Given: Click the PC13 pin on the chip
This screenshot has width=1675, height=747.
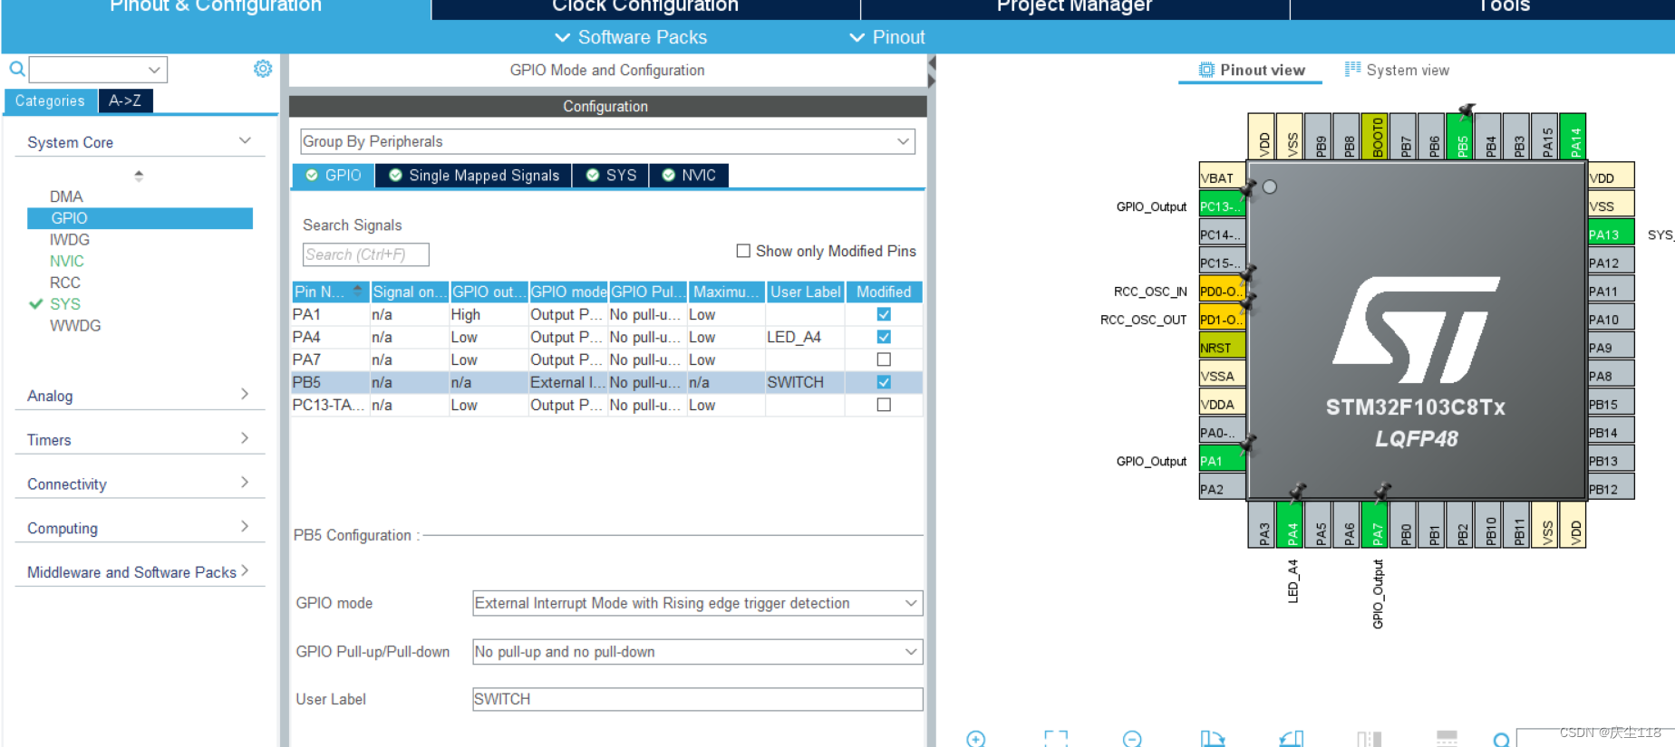Looking at the screenshot, I should click(1221, 206).
